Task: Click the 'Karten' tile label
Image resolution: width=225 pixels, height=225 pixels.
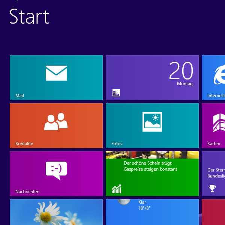Action: pyautogui.click(x=214, y=144)
